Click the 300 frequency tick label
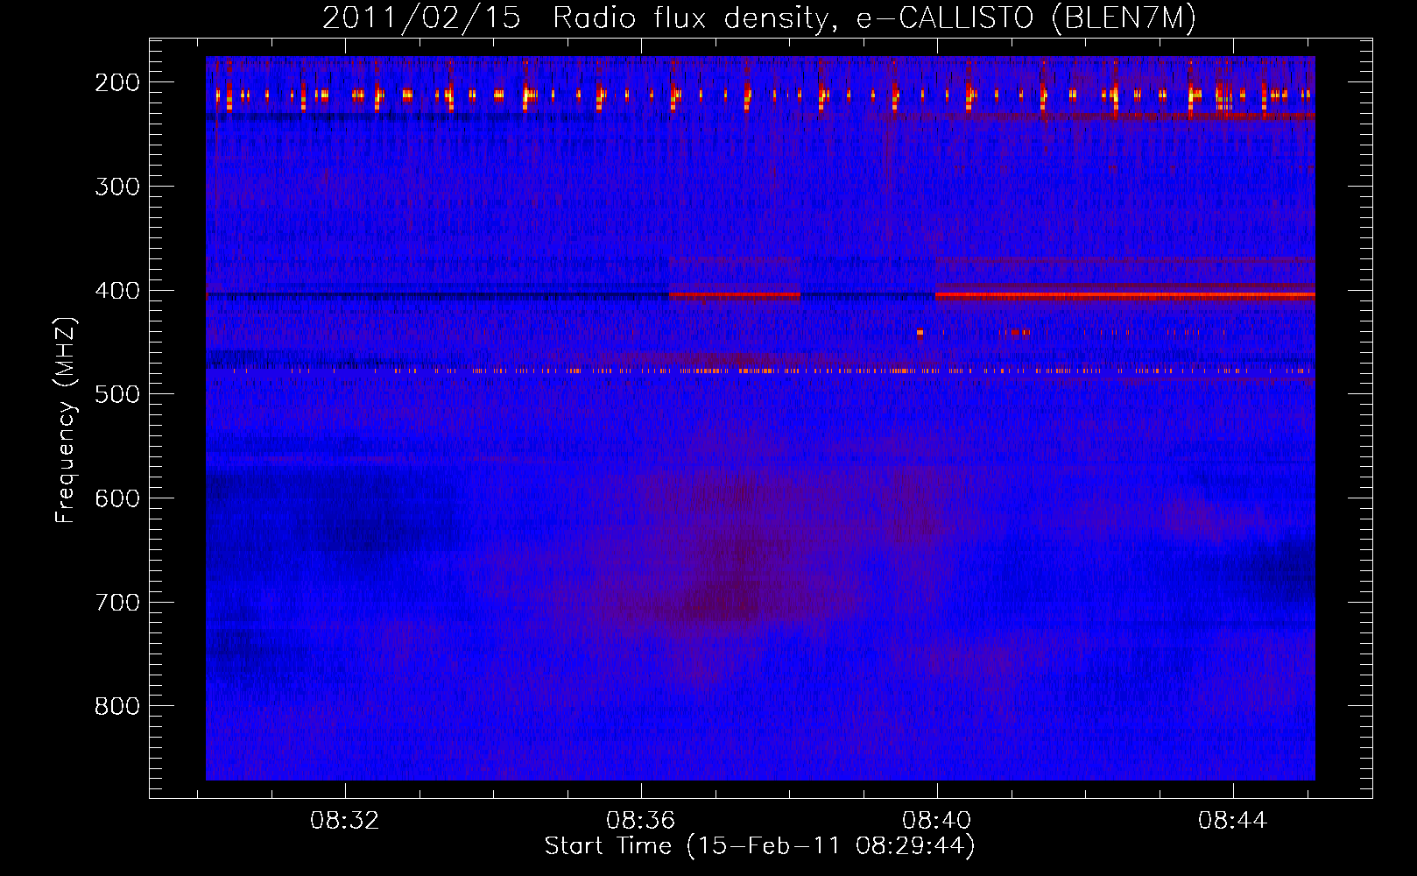The height and width of the screenshot is (876, 1417). coord(116,187)
